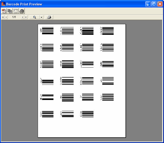
Task: Maximize the Barcode Print Preview window
Action: [154, 4]
